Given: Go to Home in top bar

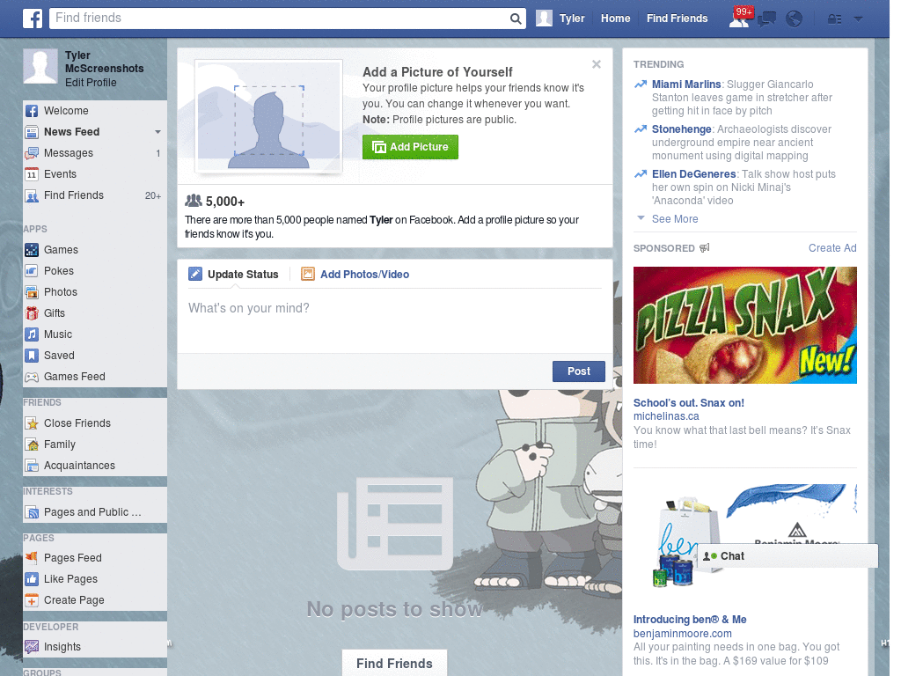Looking at the screenshot, I should [615, 18].
